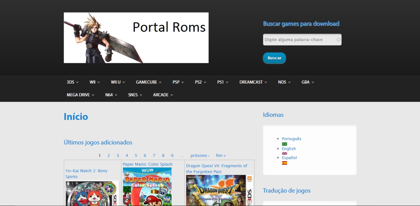Go to pagination page 5

tap(136, 156)
